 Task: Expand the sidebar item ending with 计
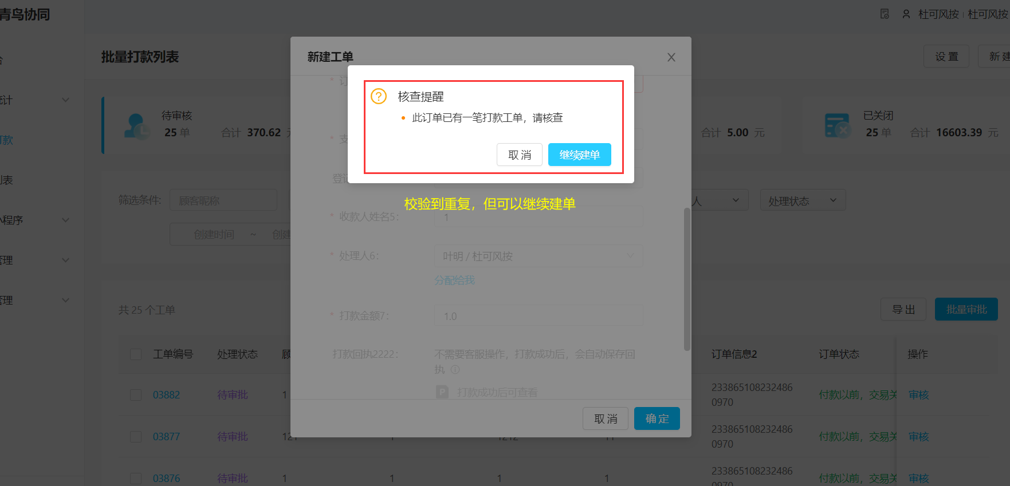pos(65,100)
